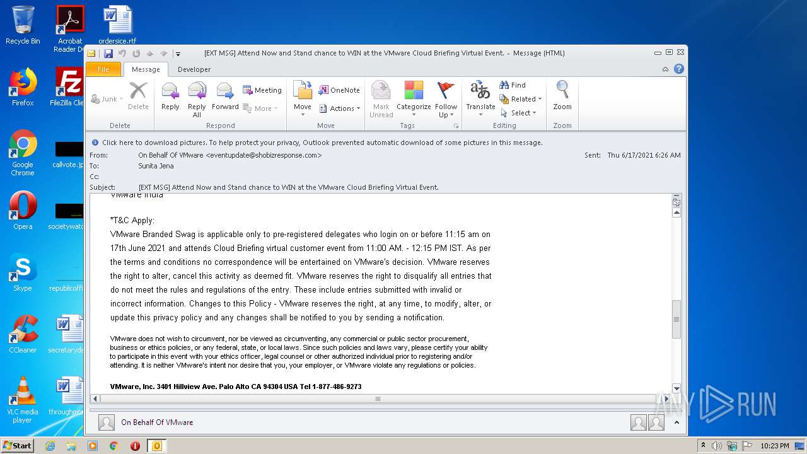807x454 pixels.
Task: Click Undo in Quick Access toolbar
Action: click(x=122, y=54)
